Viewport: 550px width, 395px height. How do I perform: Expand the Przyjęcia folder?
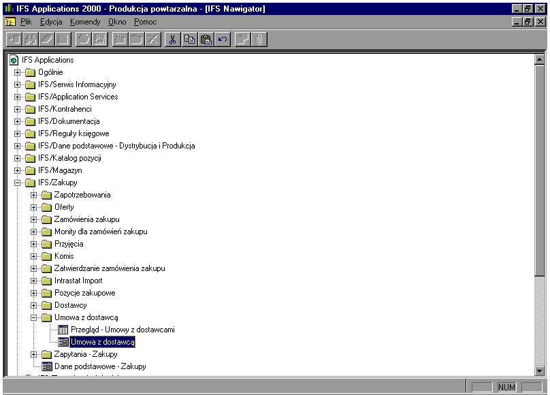pyautogui.click(x=33, y=244)
